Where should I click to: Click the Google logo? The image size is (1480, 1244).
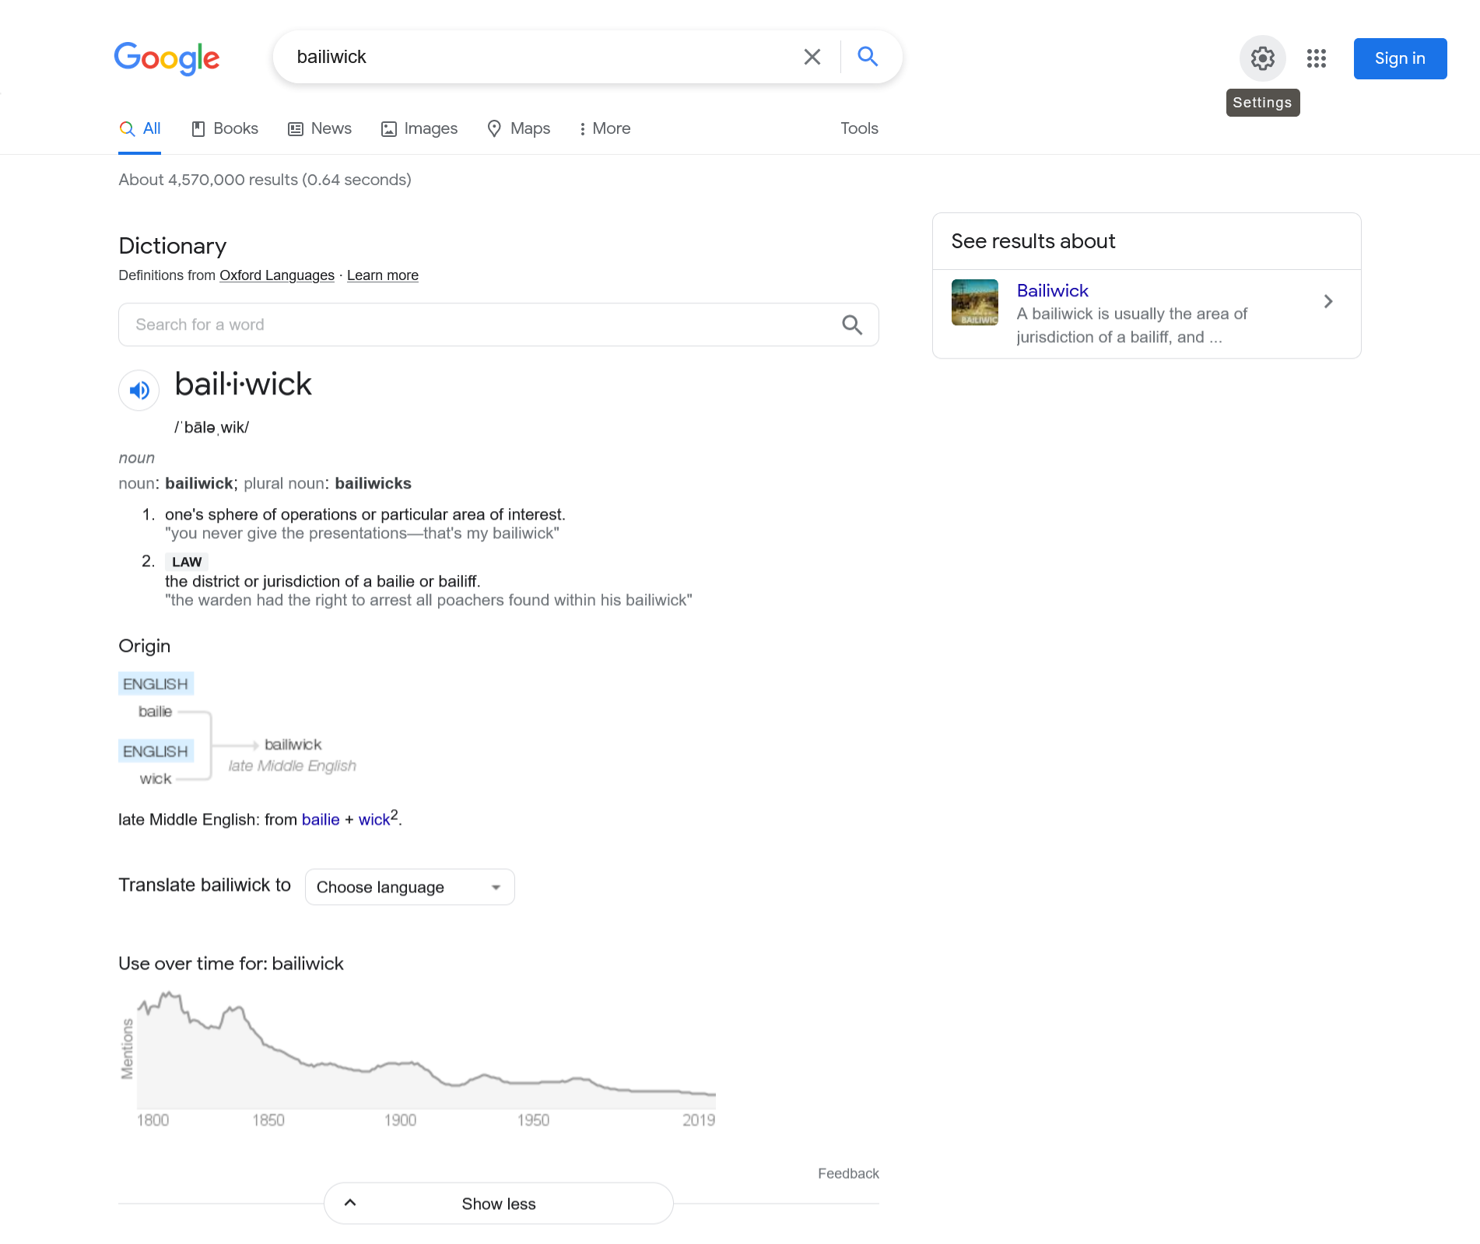click(x=167, y=59)
